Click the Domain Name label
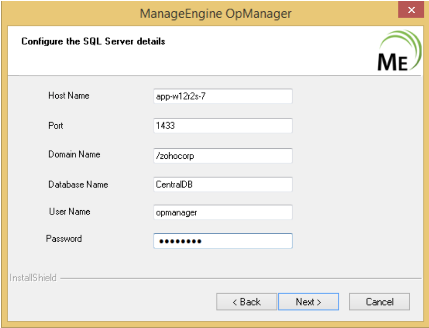Image resolution: width=429 pixels, height=328 pixels. (74, 154)
